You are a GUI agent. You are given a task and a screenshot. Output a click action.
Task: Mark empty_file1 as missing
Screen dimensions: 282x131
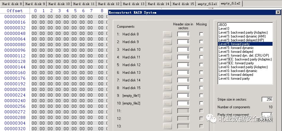[x=201, y=95]
